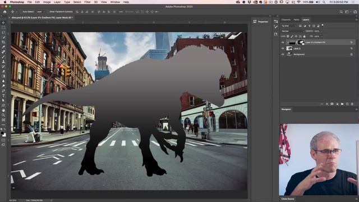Filter layers by adjustment layer icon
Screen dimensions: 359x202
305,26
